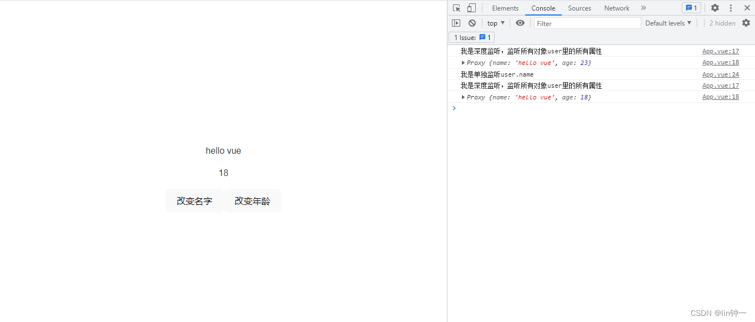Open console settings gear beside hidden count
The image size is (755, 322).
[746, 23]
